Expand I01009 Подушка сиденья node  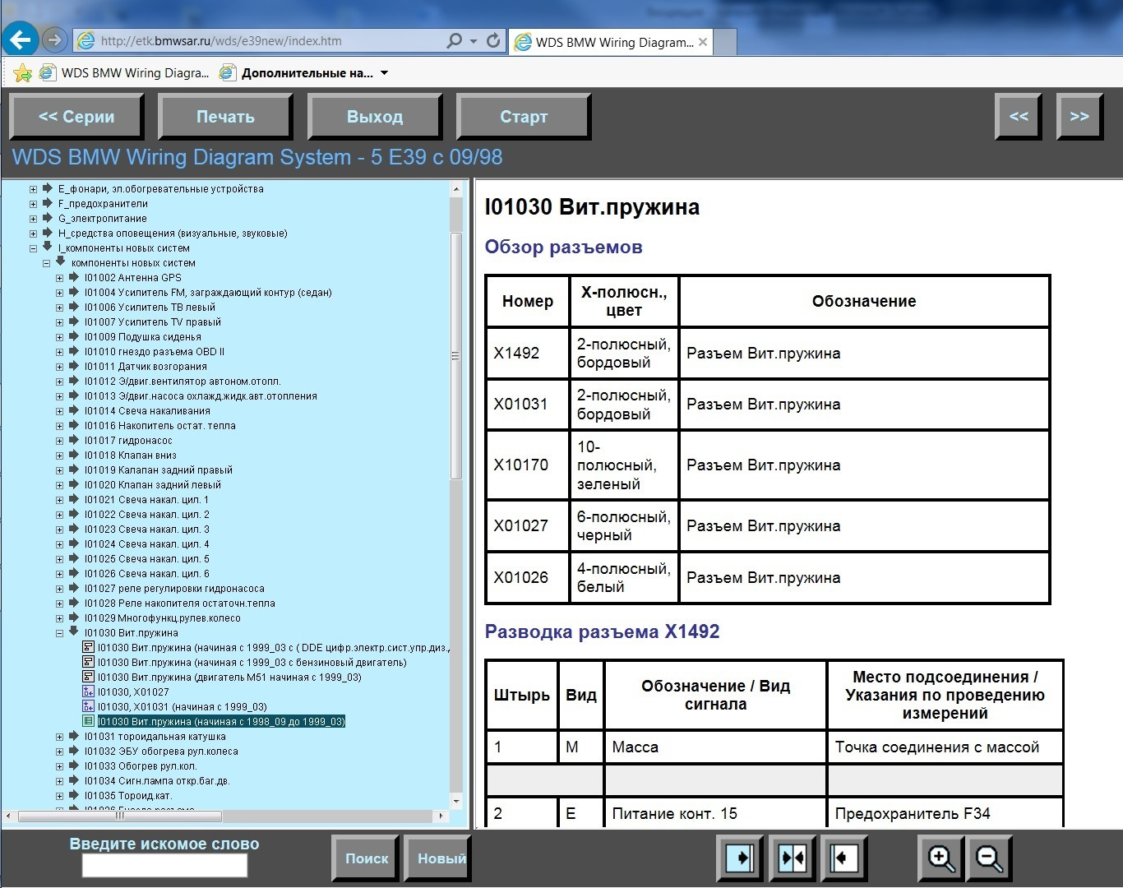(59, 337)
